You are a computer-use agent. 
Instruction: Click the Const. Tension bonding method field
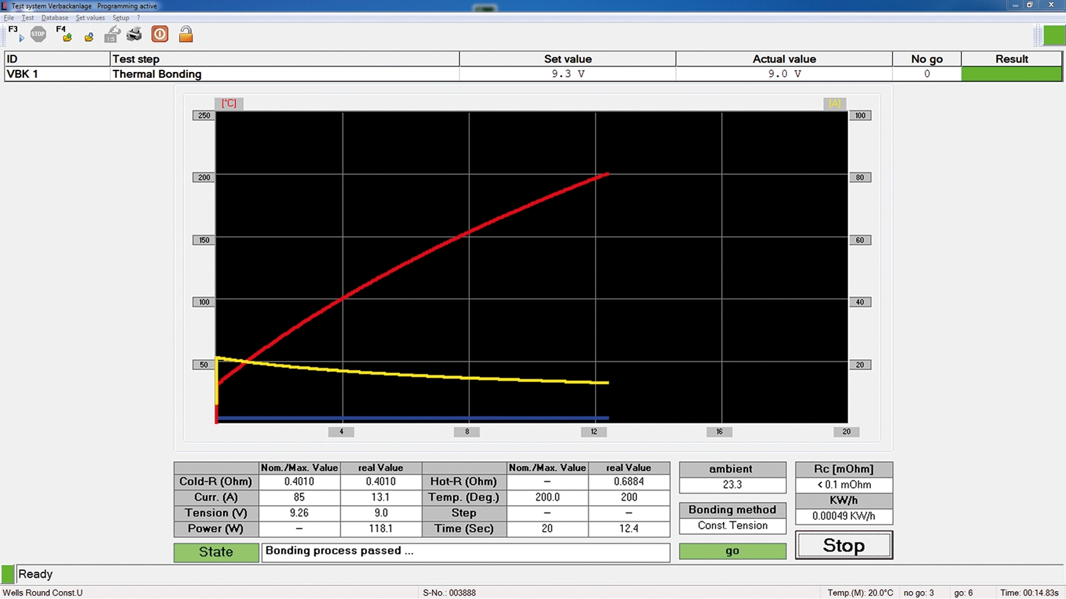pos(732,526)
